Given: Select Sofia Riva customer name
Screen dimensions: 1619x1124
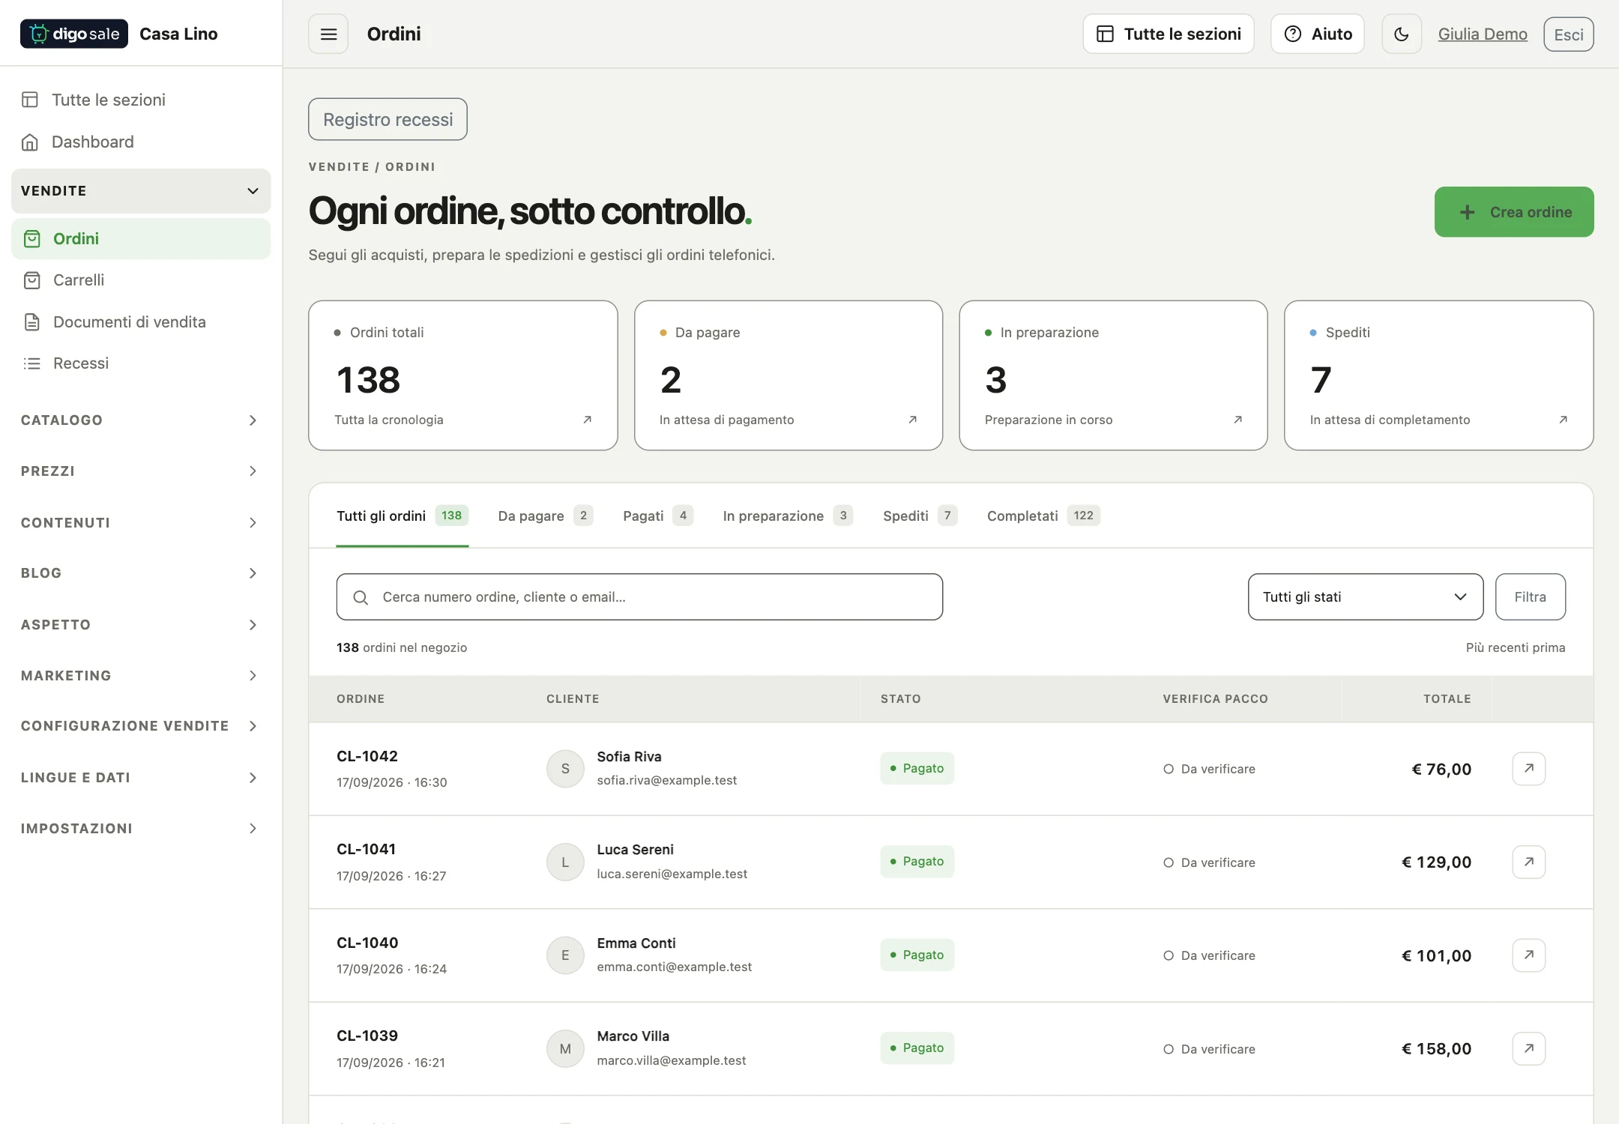Looking at the screenshot, I should [629, 757].
